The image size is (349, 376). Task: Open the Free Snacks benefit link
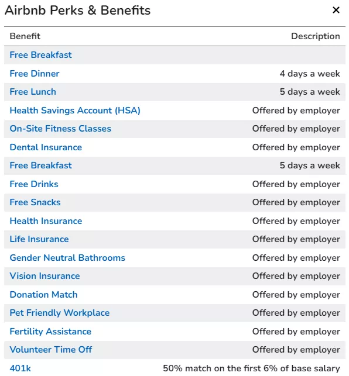click(x=35, y=202)
